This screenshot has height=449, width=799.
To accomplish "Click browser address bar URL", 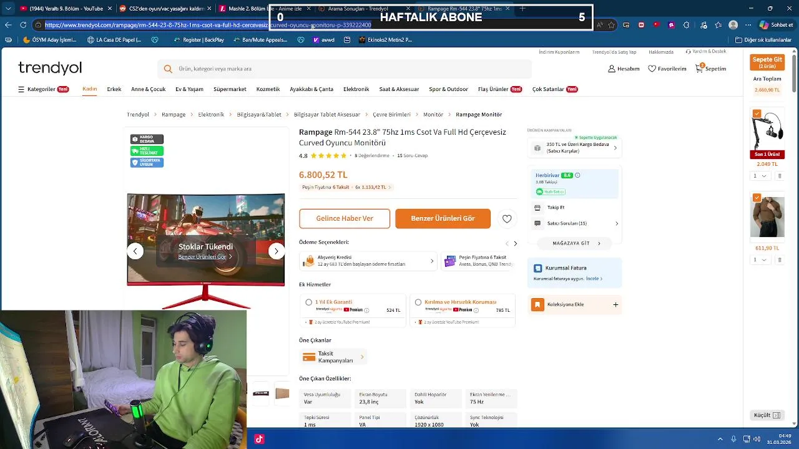I will click(208, 25).
